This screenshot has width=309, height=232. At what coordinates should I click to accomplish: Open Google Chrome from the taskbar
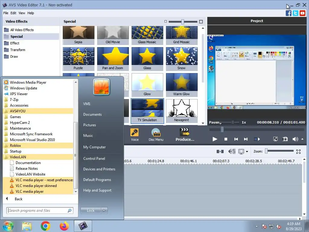(x=45, y=226)
